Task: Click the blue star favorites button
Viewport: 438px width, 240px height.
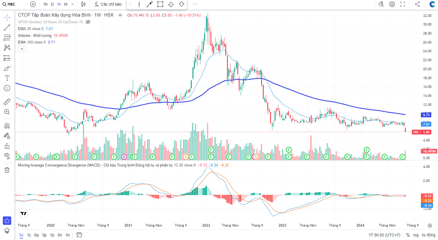Action: pos(7,221)
